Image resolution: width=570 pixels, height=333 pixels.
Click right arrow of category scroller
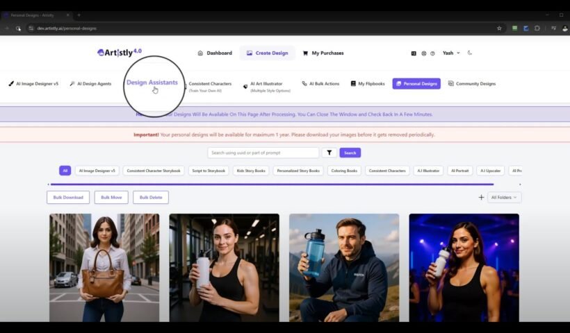(520, 185)
